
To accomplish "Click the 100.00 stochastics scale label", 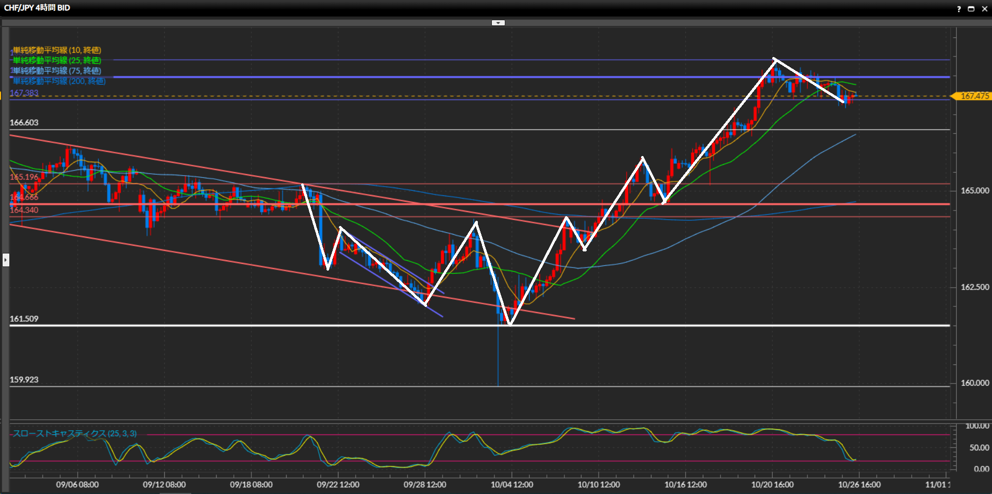I will 977,426.
